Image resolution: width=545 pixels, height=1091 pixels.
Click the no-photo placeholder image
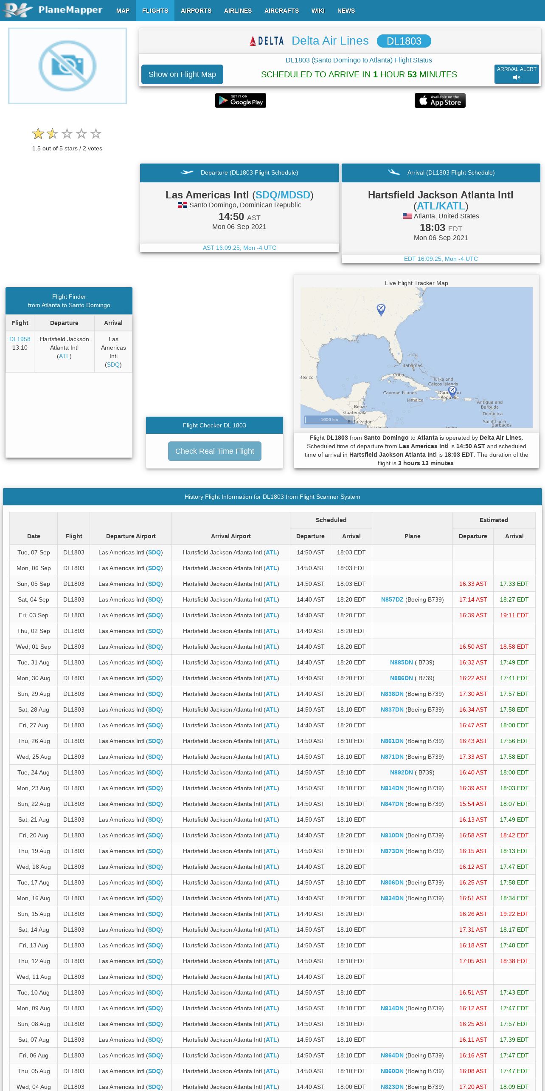pyautogui.click(x=67, y=66)
